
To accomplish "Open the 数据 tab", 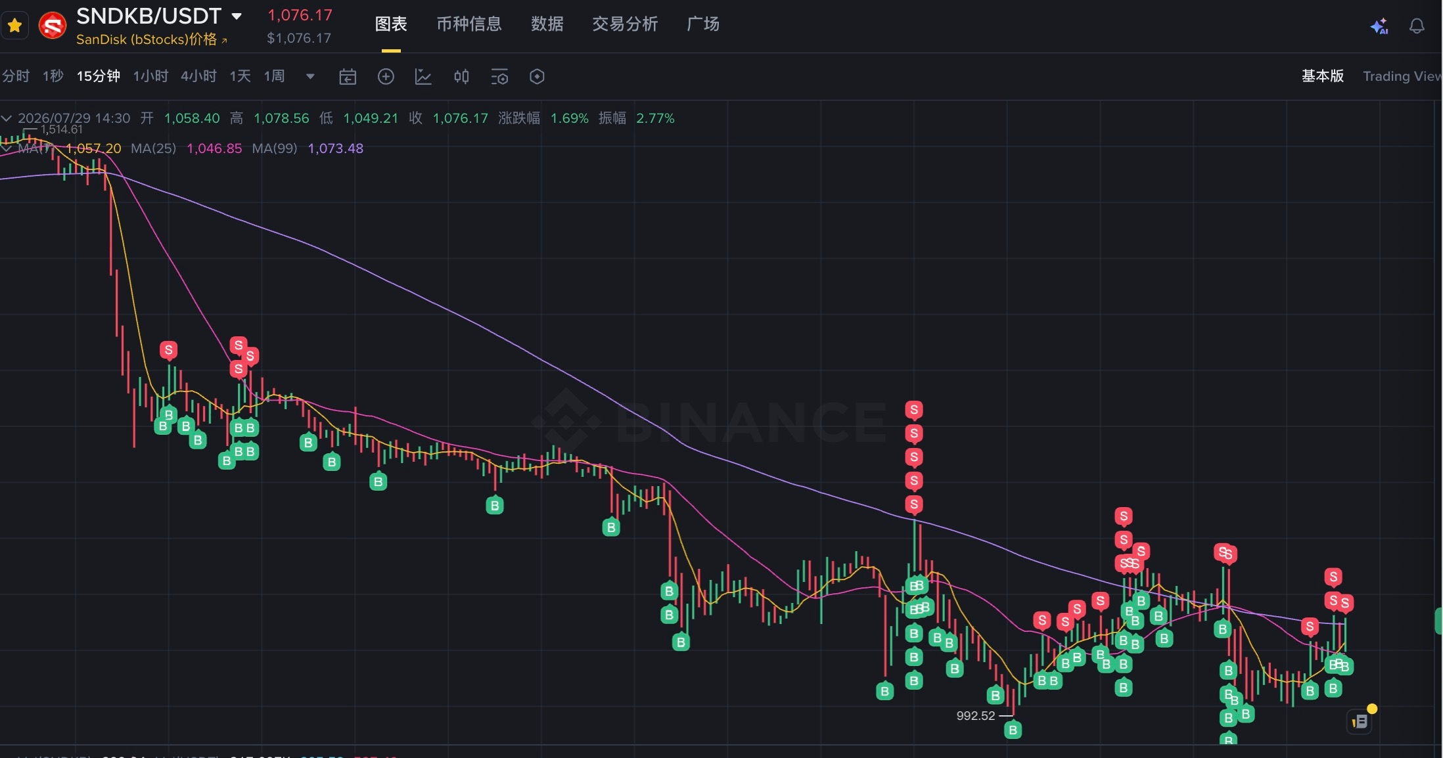I will pyautogui.click(x=547, y=24).
